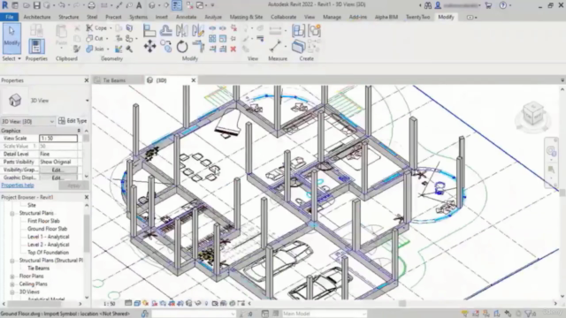Open First Floor Slab in Project Browser

(43, 221)
